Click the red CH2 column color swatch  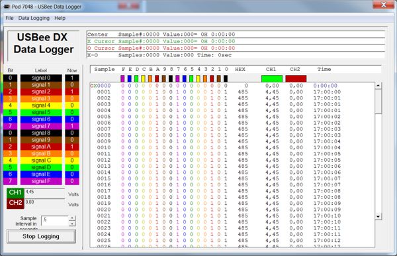pos(296,79)
